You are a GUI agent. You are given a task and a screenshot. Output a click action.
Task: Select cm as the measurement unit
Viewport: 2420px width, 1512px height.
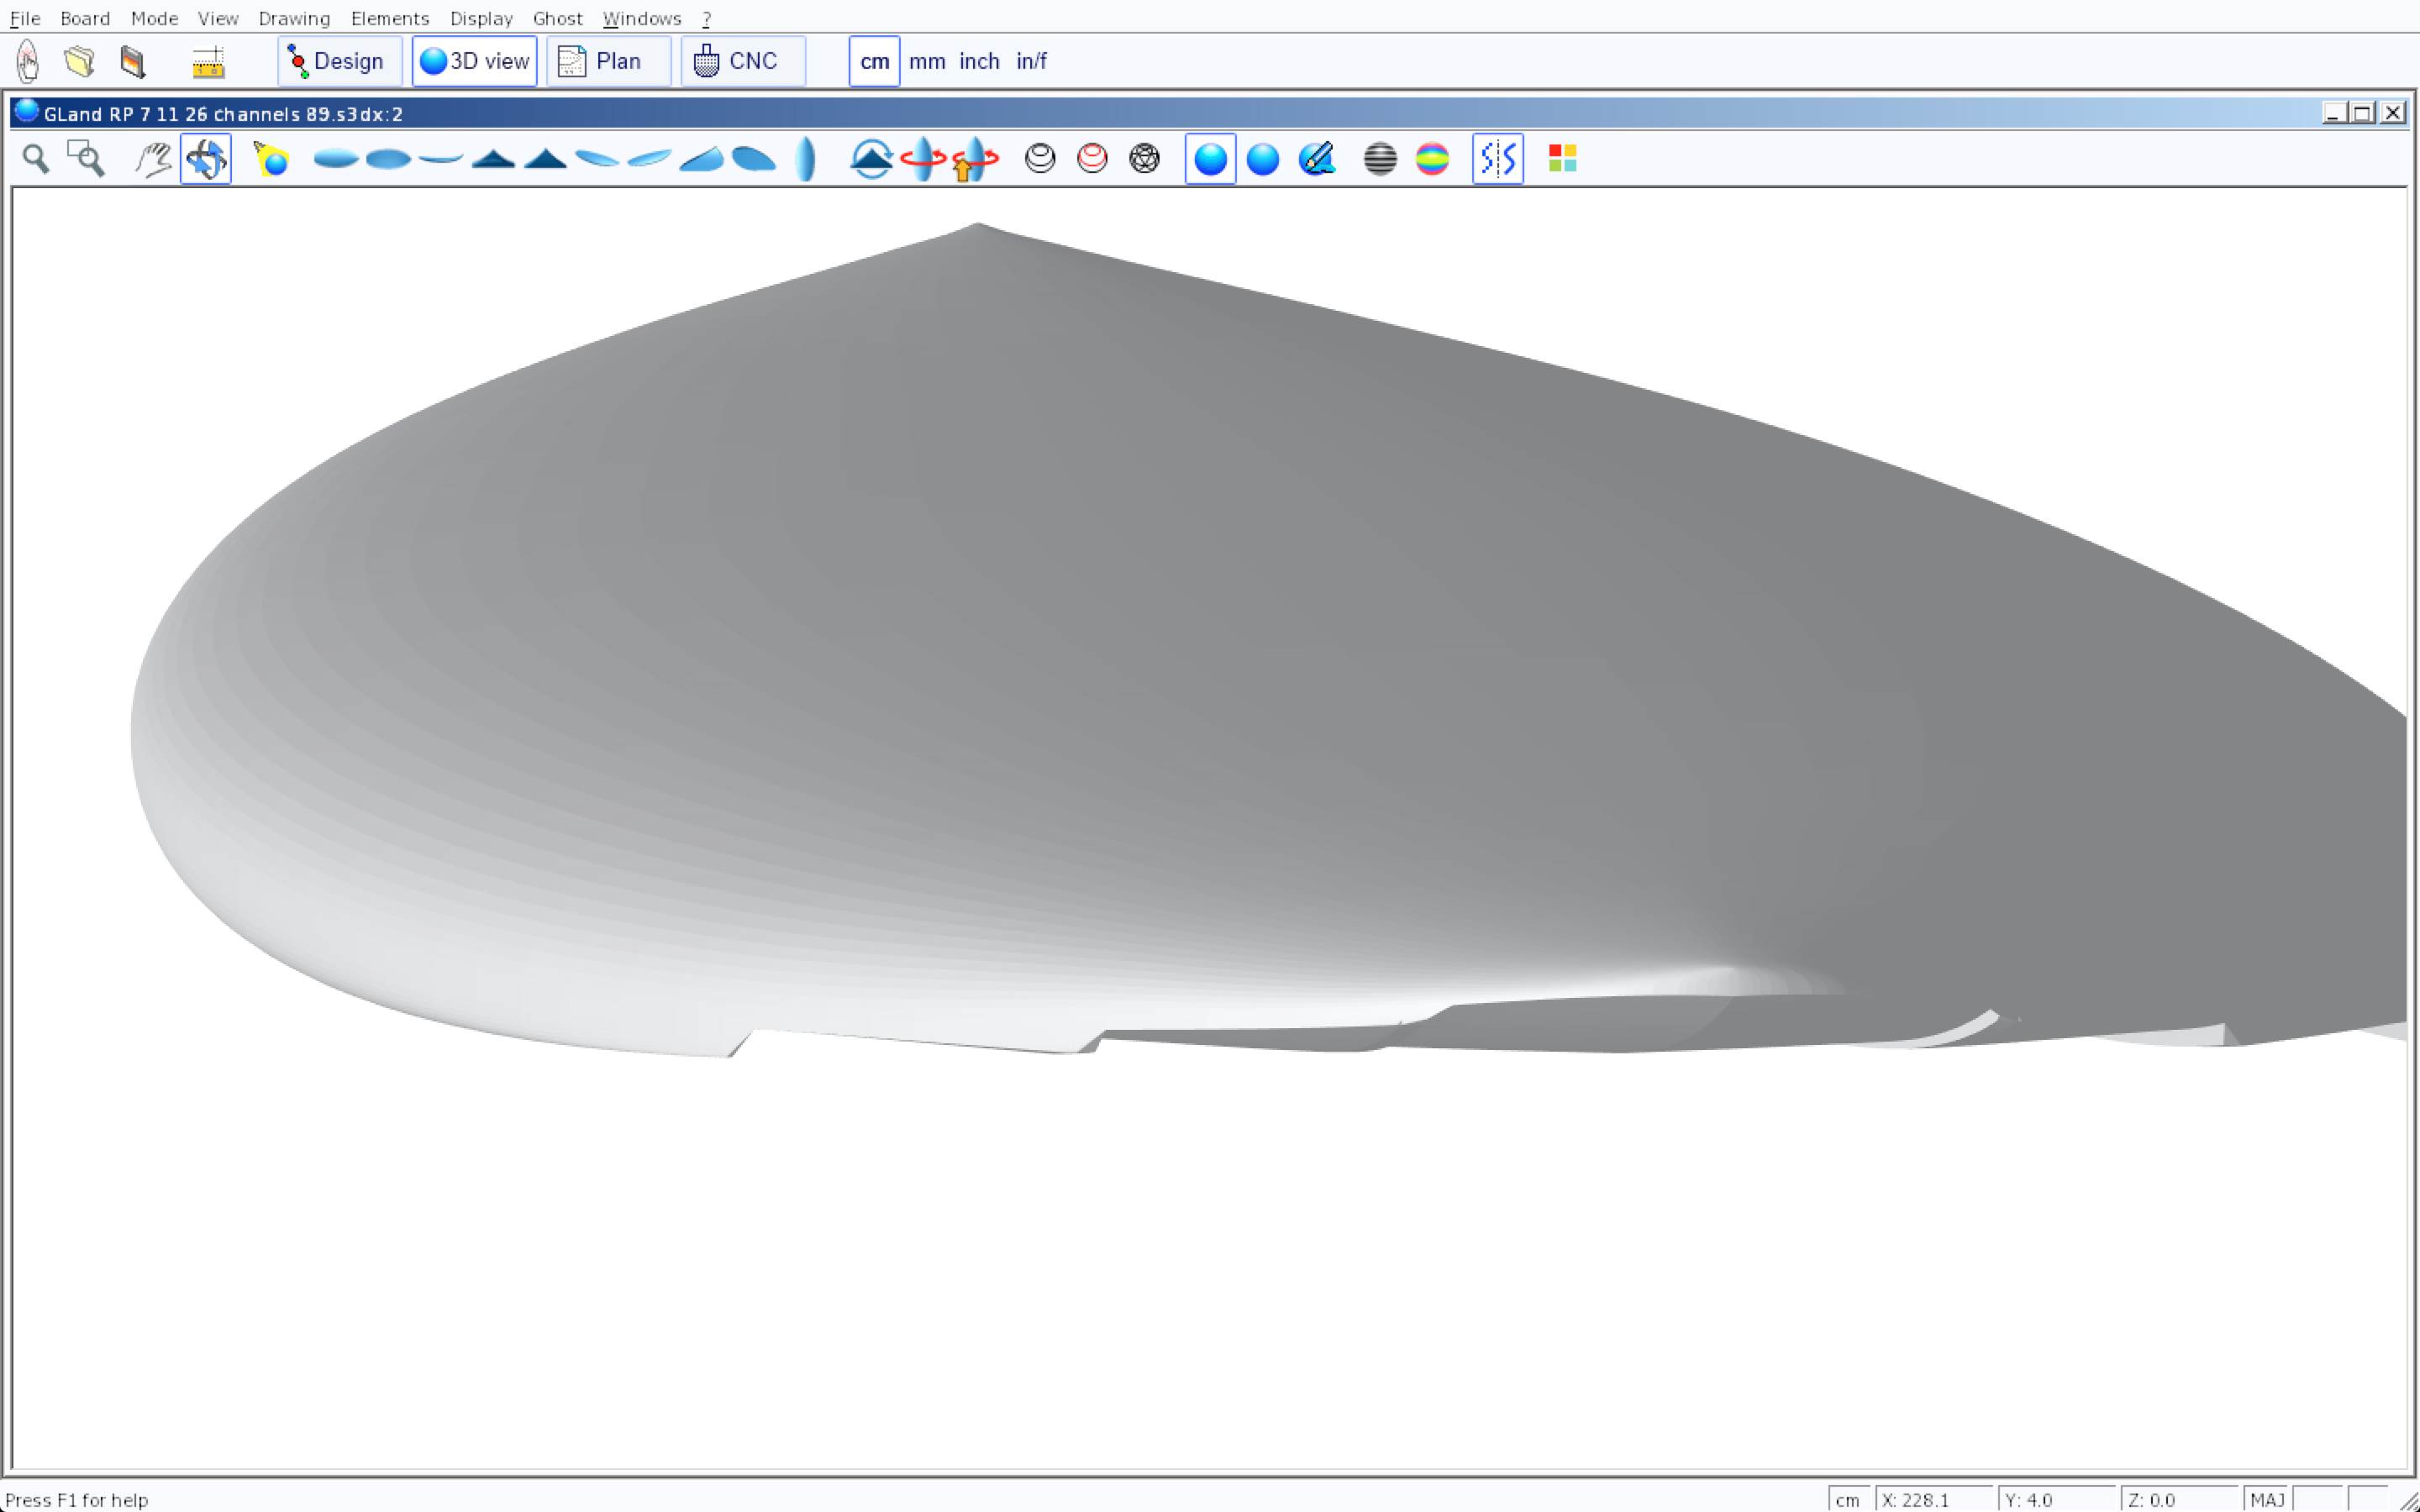(874, 61)
